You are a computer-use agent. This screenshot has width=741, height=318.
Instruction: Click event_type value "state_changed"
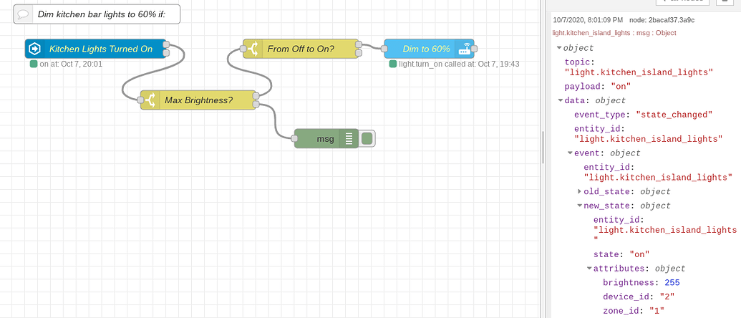pyautogui.click(x=674, y=115)
